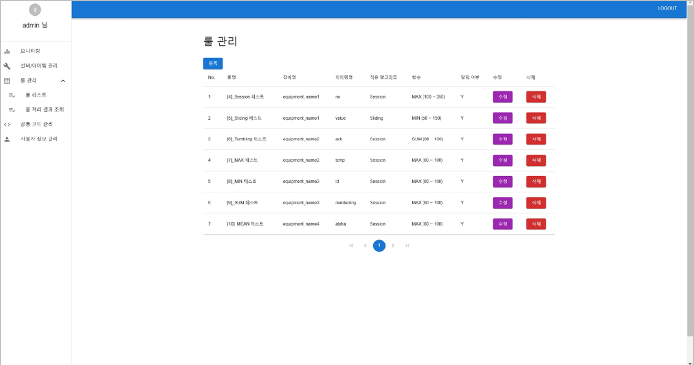Click the [10]_MEAN 테스트 rule name
Screen dimensions: 694x365
pyautogui.click(x=245, y=224)
